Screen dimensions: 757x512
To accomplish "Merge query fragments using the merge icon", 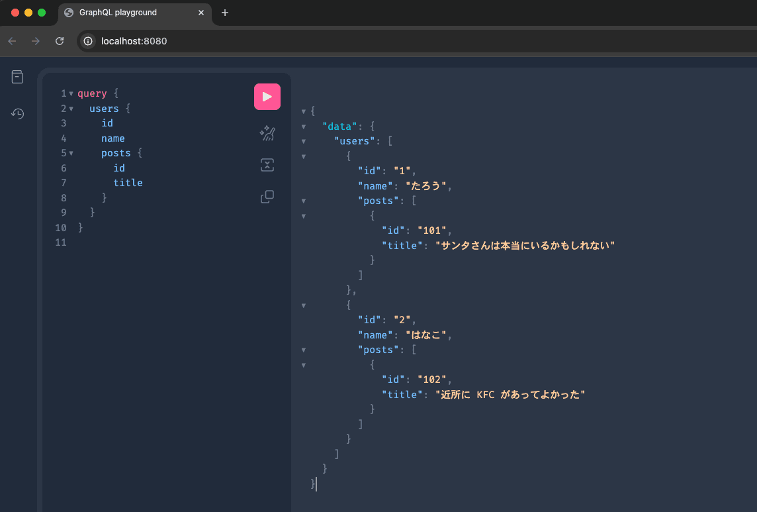I will 267,164.
